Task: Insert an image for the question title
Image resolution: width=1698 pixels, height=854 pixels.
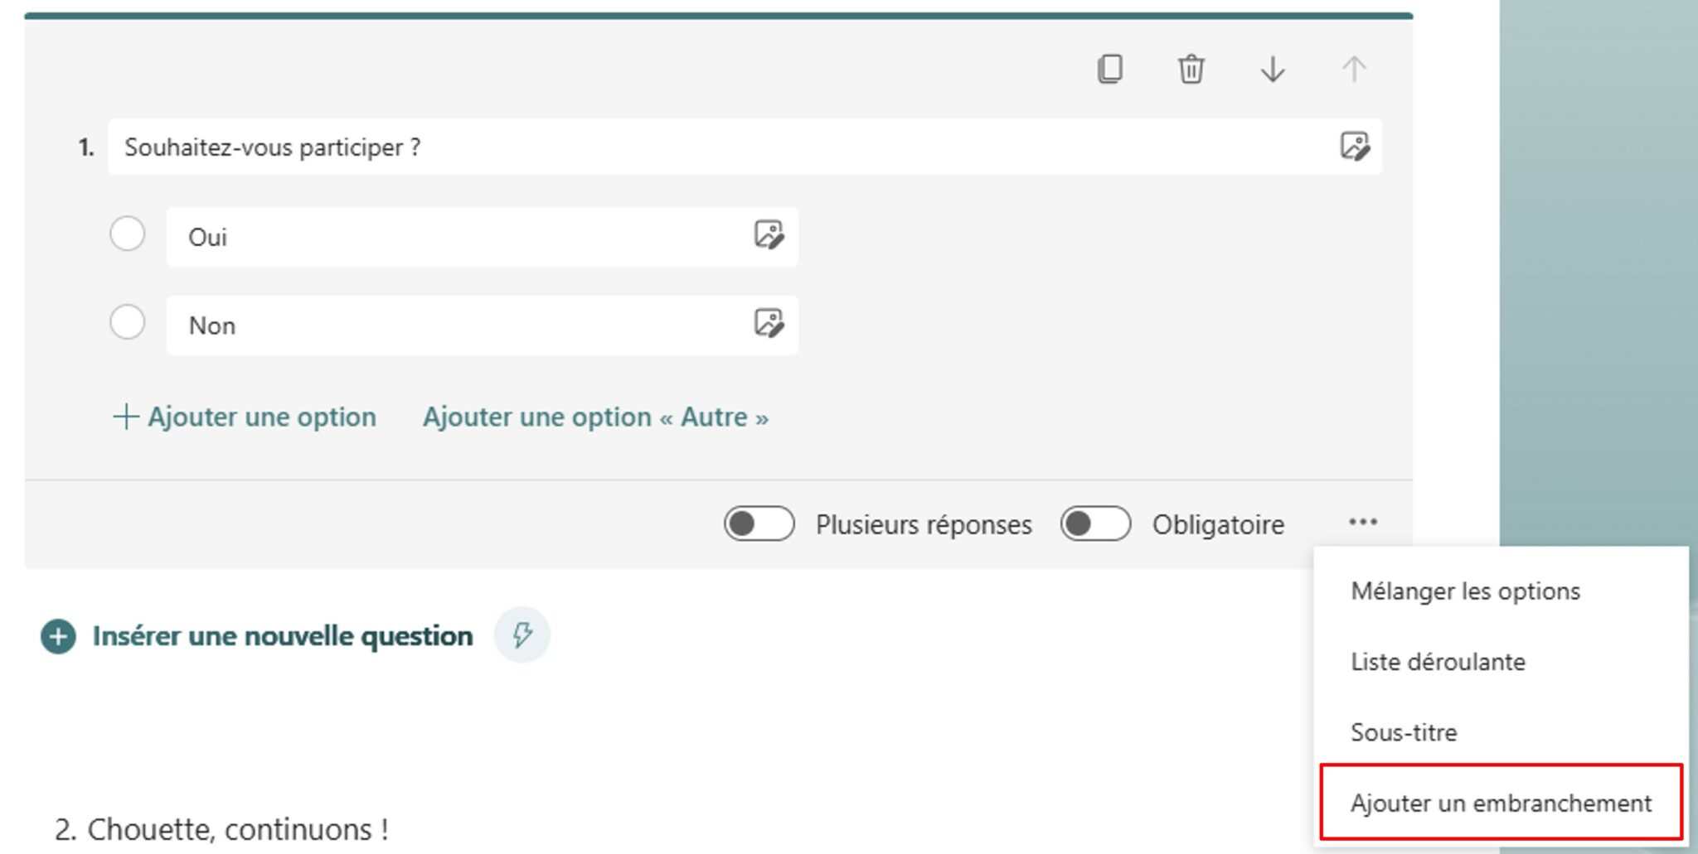Action: (x=1355, y=147)
